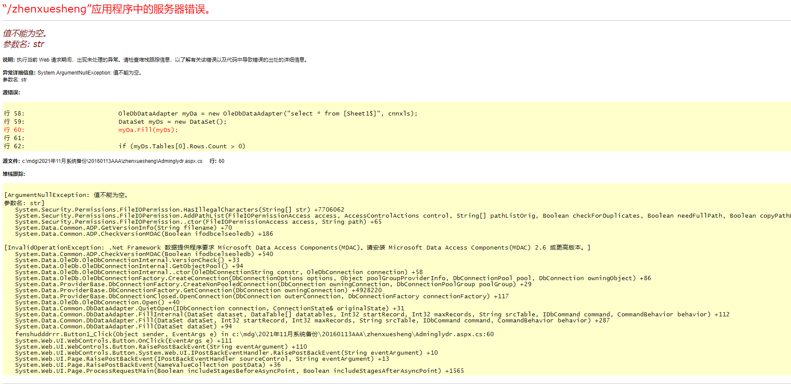Click the '行: 60' line number label
Viewport: 791px width, 384px height.
(217, 161)
